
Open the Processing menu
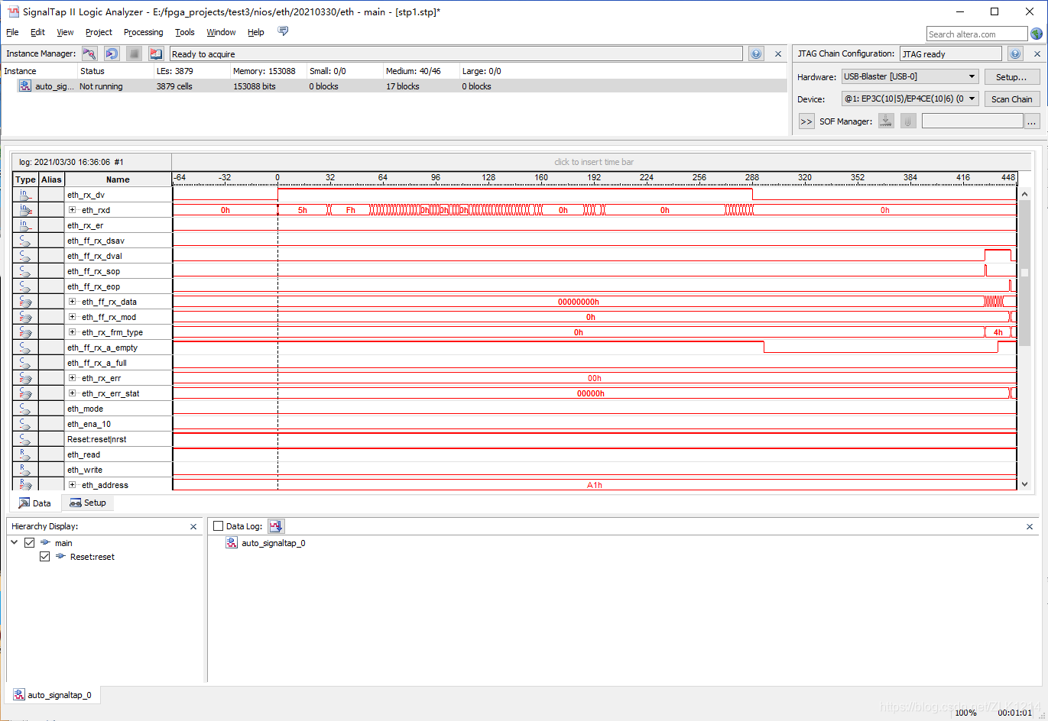click(x=144, y=32)
